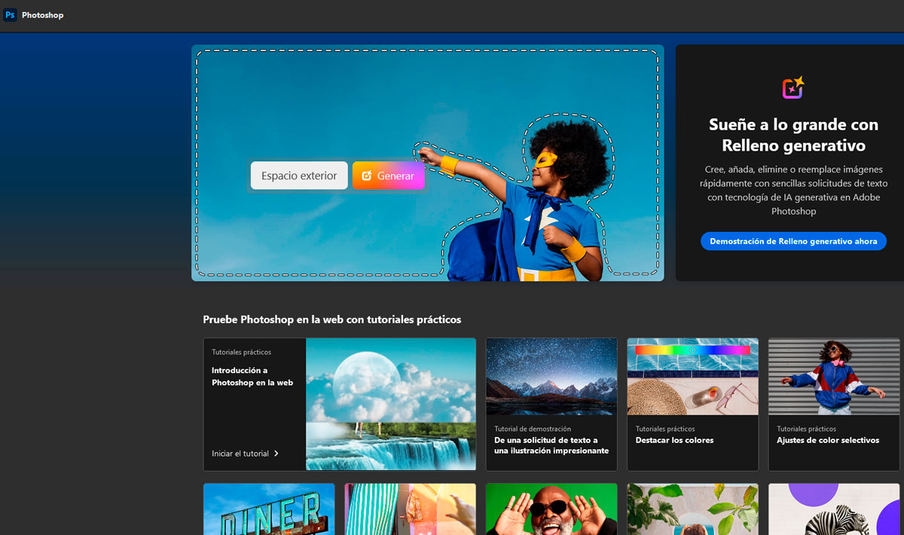Click 'Ajustes de color selectivos' title text
Screen dimensions: 904x535
coord(828,440)
